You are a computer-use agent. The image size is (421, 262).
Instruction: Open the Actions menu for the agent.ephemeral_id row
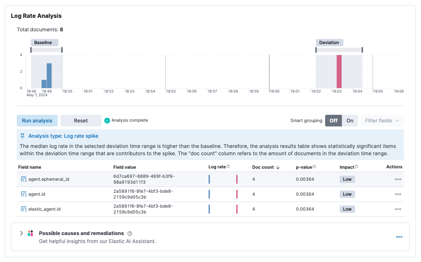398,179
